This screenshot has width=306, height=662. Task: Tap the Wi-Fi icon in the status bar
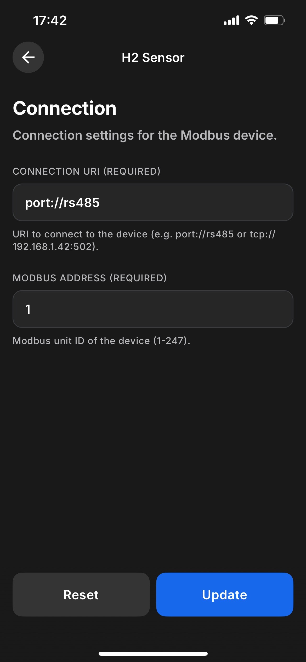click(252, 20)
